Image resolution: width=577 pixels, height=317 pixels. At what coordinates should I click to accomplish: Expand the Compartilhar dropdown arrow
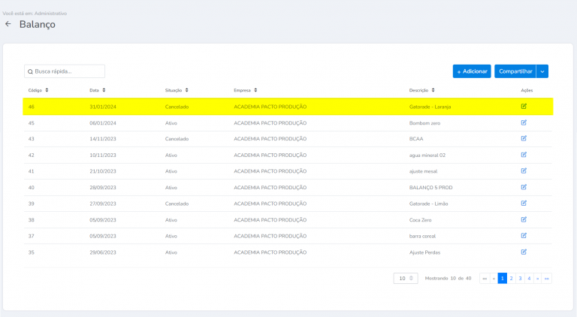pos(543,71)
